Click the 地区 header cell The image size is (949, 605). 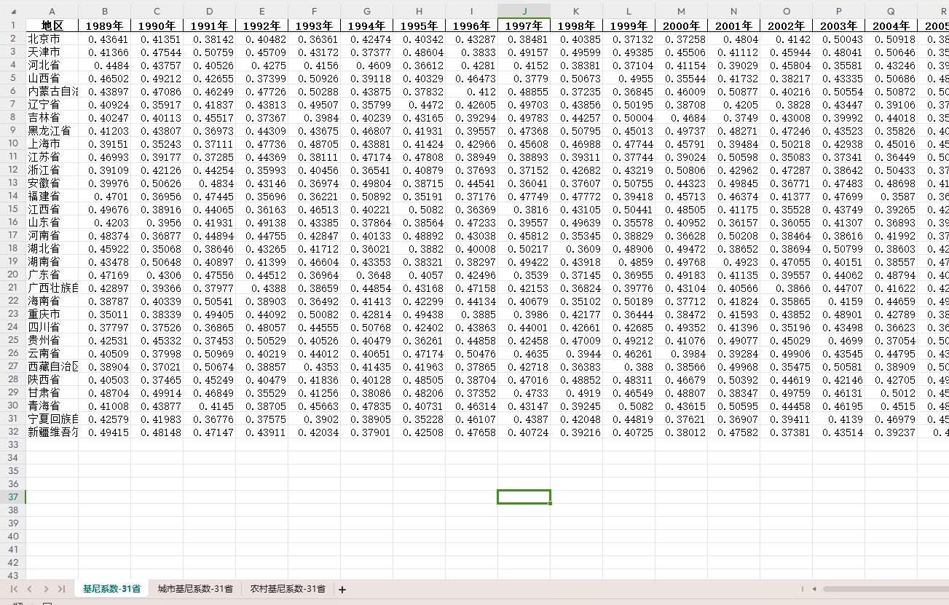point(52,25)
